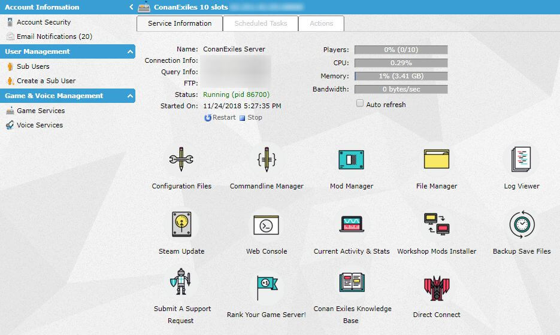The image size is (560, 335).
Task: Click the Memory usage bar
Action: [x=401, y=76]
